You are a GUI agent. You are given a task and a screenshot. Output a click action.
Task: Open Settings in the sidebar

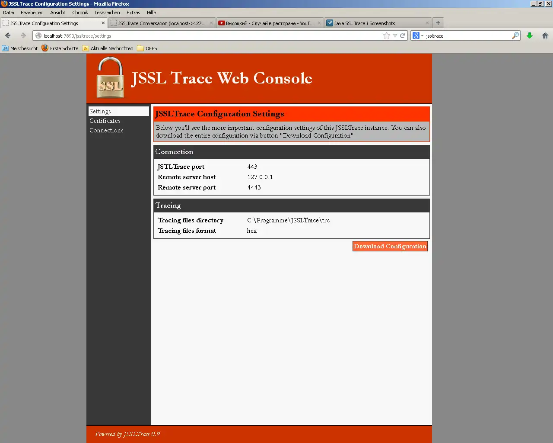[x=118, y=111]
